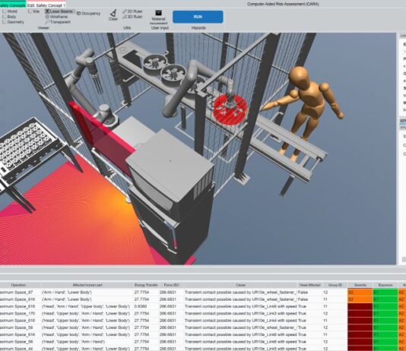Switch to Safety Concepts tab
The width and height of the screenshot is (406, 351).
tap(13, 5)
